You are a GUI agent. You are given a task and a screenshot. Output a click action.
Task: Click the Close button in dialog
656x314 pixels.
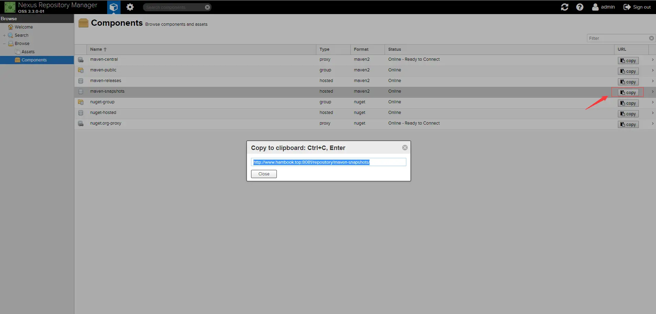tap(264, 174)
